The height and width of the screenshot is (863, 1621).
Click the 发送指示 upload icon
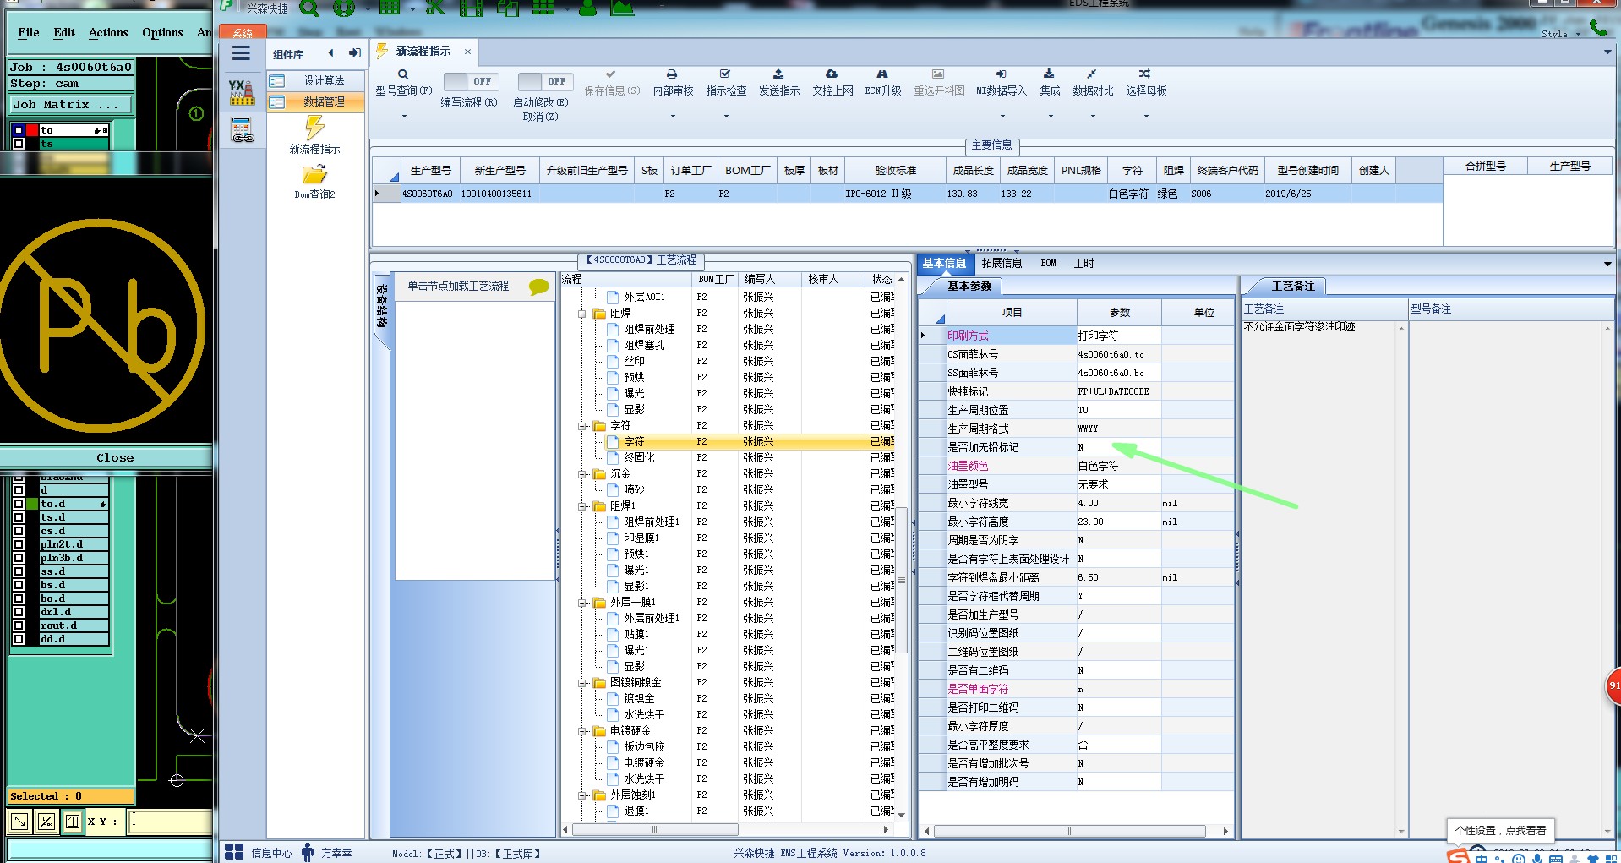coord(778,74)
